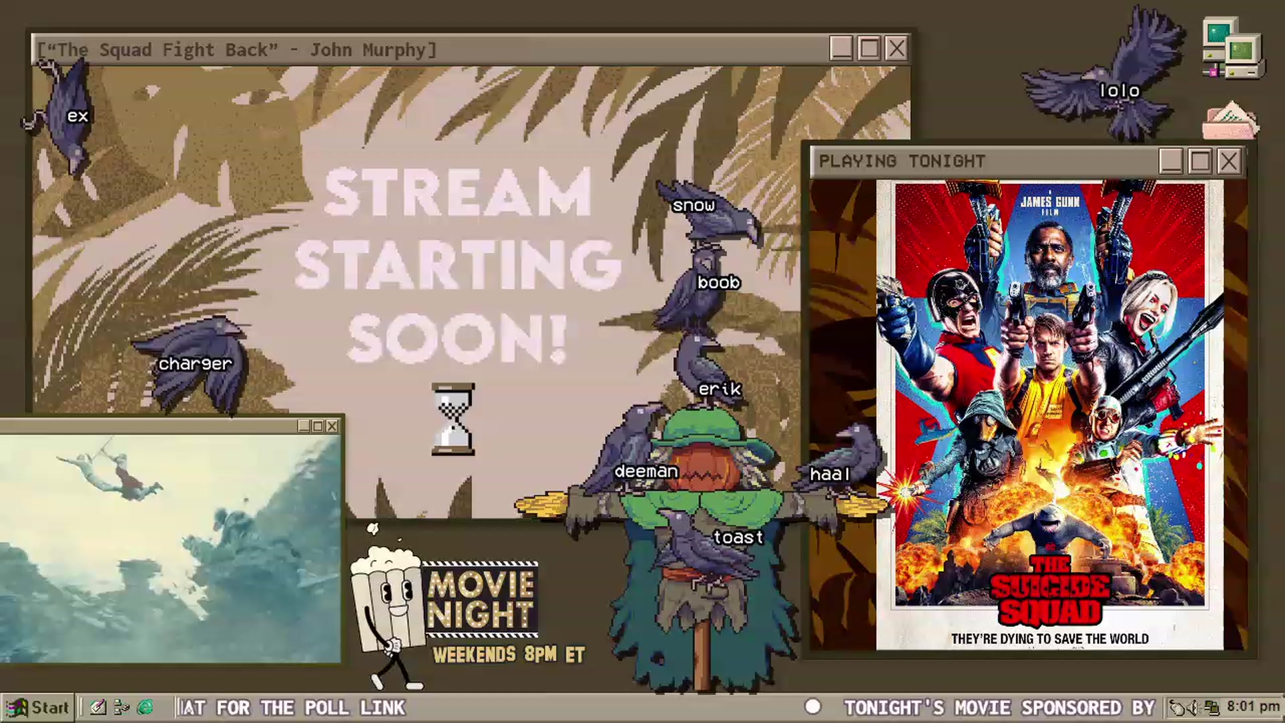Close the Playing Tonight window
Viewport: 1285px width, 723px height.
point(1229,161)
